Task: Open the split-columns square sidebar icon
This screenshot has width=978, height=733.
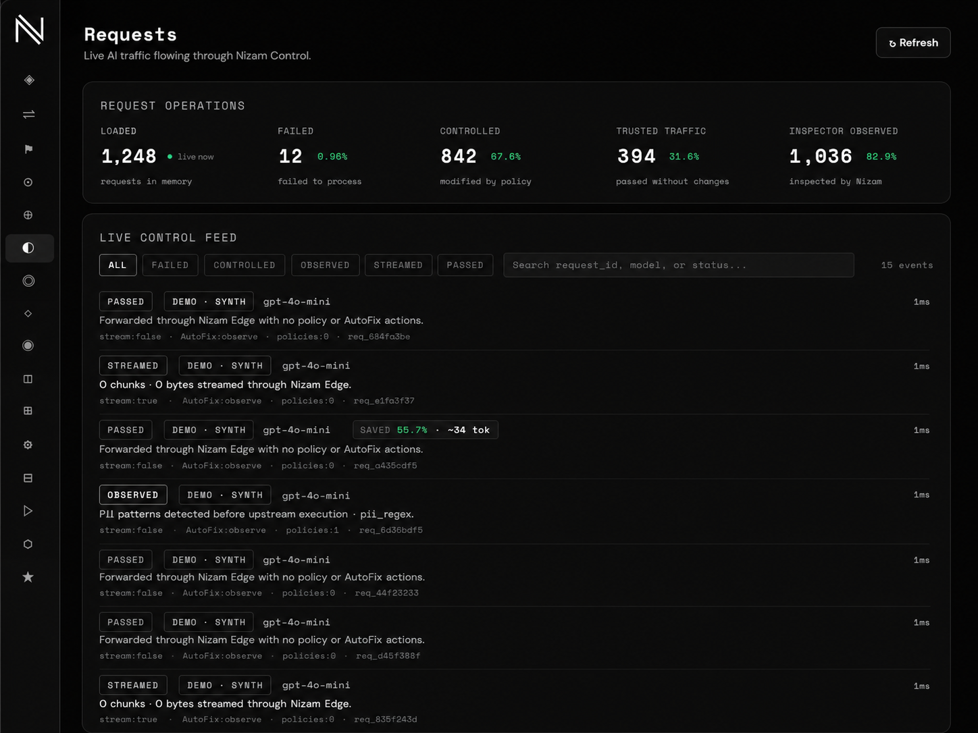Action: tap(28, 379)
